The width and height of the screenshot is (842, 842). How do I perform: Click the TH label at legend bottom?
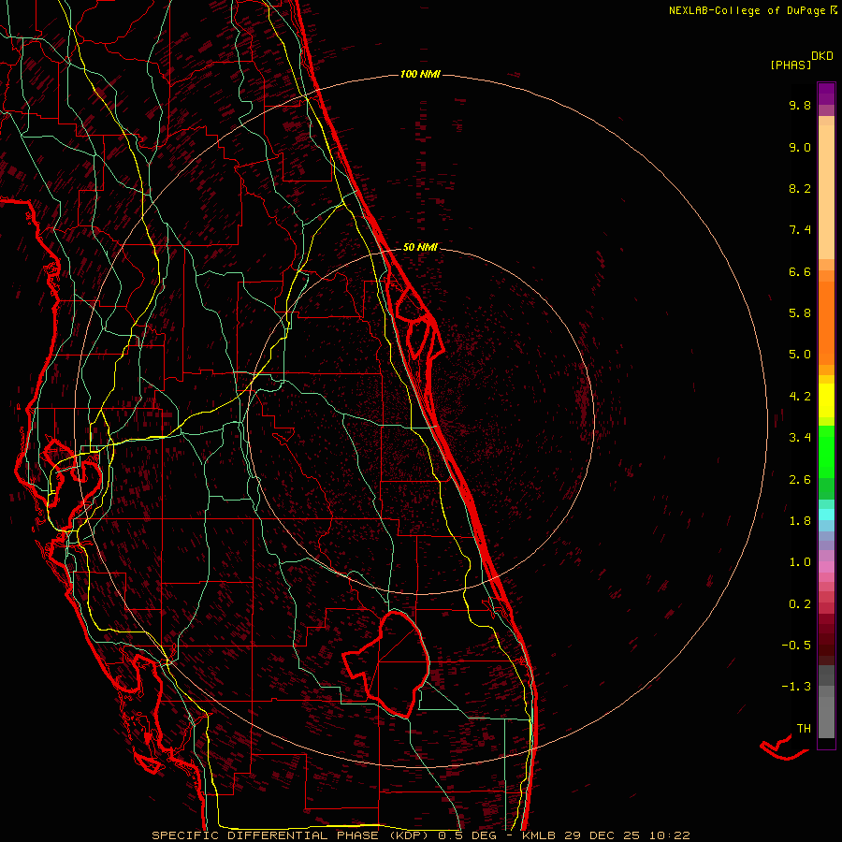[x=803, y=728]
